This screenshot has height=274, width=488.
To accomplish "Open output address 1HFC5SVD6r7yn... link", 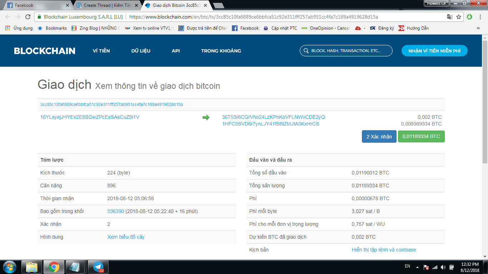I will coord(270,124).
